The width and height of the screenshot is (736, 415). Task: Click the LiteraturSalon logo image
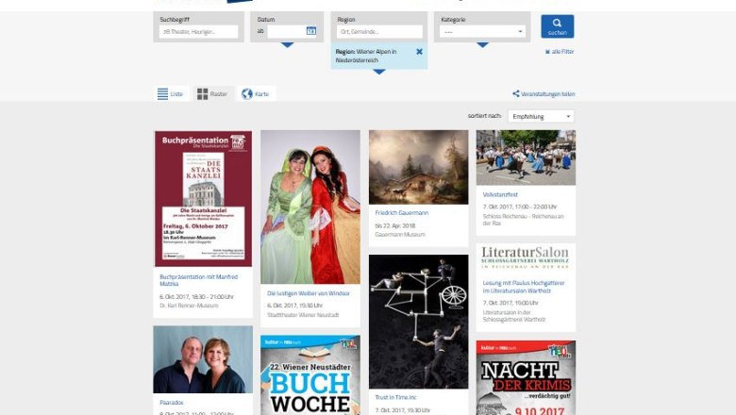pyautogui.click(x=526, y=257)
